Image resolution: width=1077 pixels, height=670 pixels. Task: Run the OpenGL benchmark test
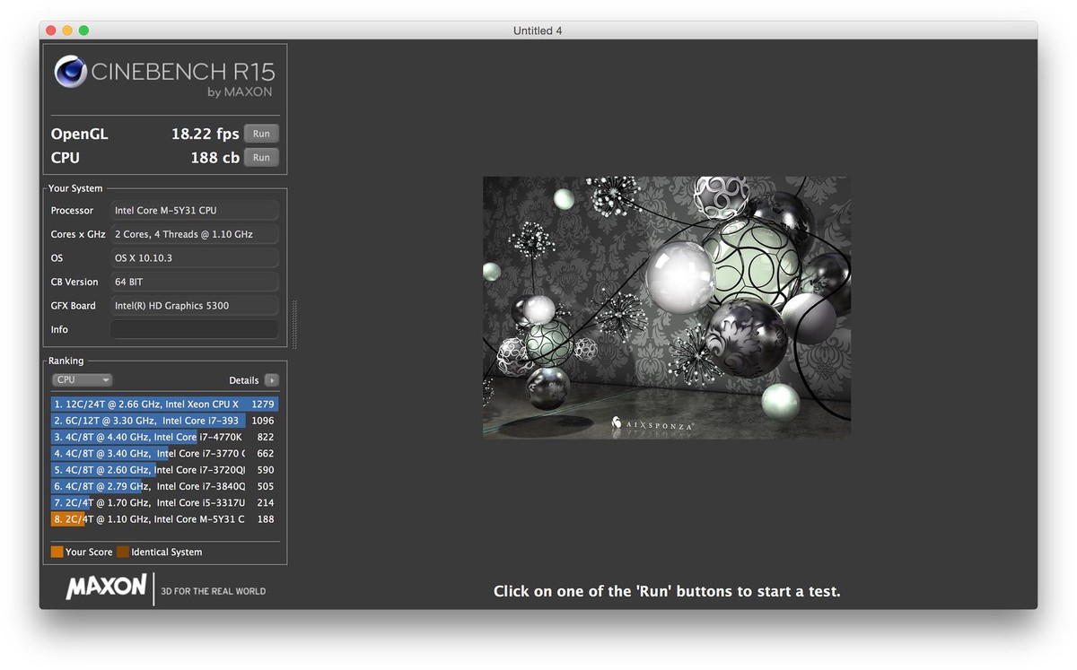[261, 134]
